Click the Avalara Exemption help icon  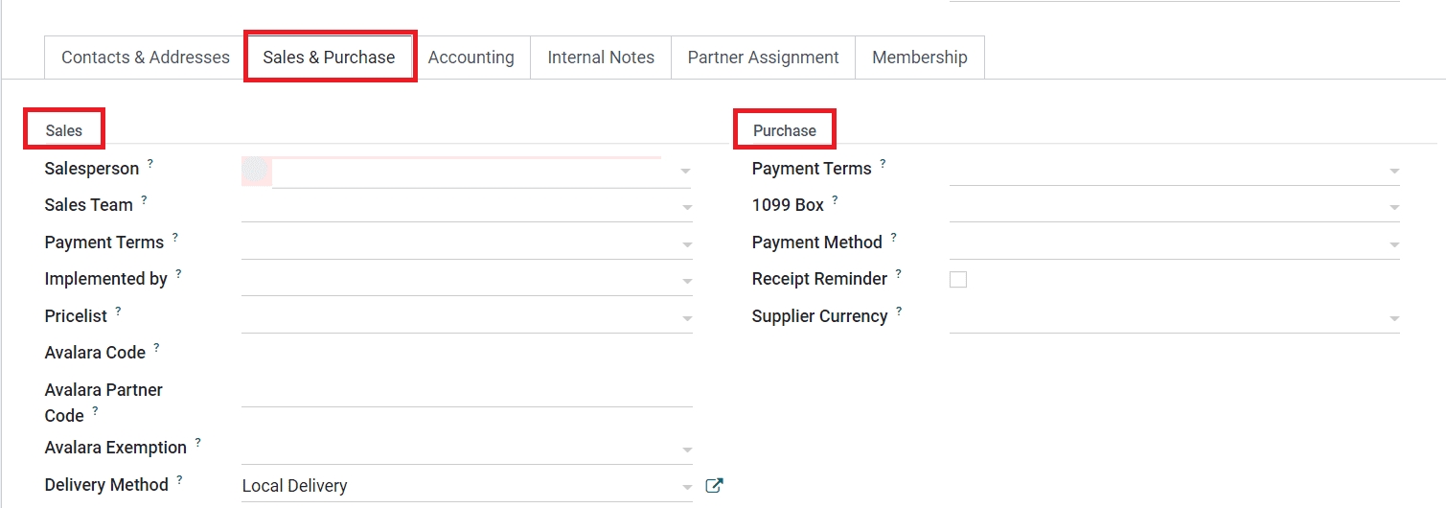point(198,443)
